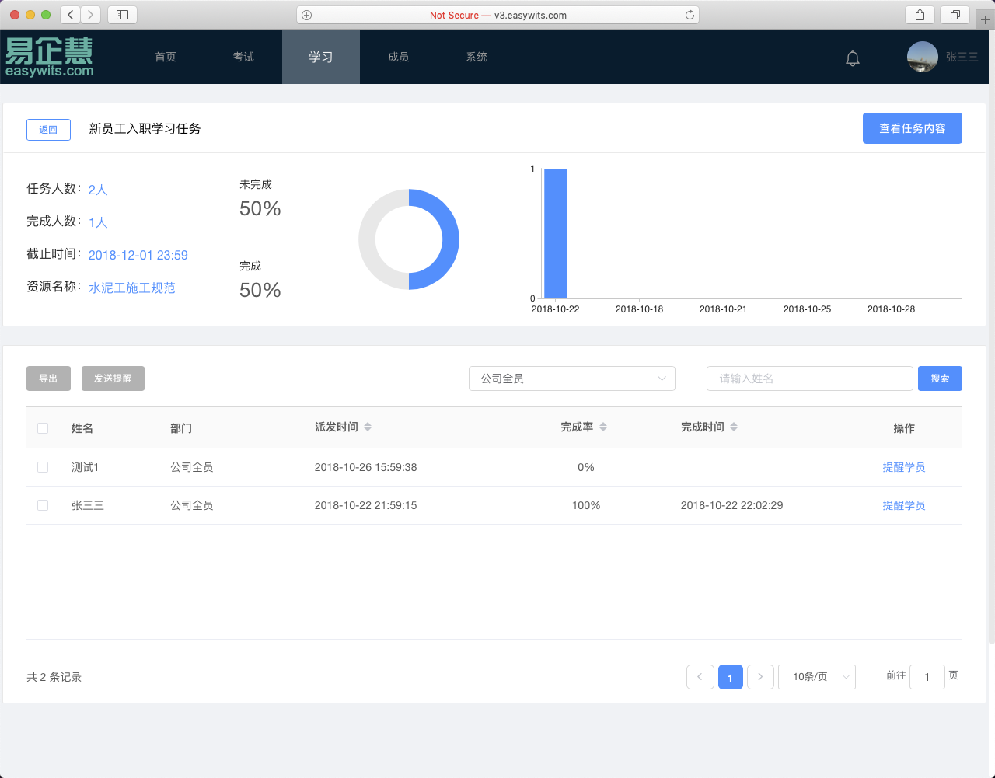Go back with Safari's back arrow

pyautogui.click(x=71, y=15)
